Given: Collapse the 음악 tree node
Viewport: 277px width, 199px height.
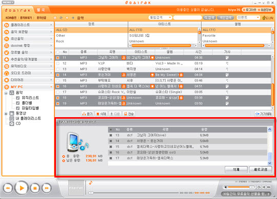Looking at the screenshot, I should pos(6,93).
